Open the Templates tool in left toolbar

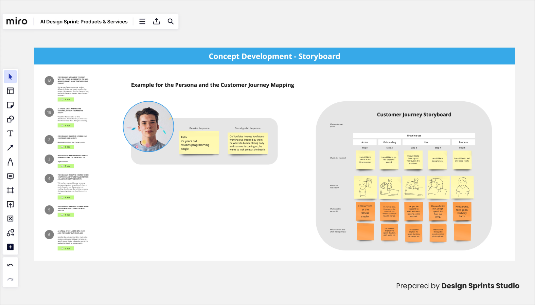(x=10, y=91)
